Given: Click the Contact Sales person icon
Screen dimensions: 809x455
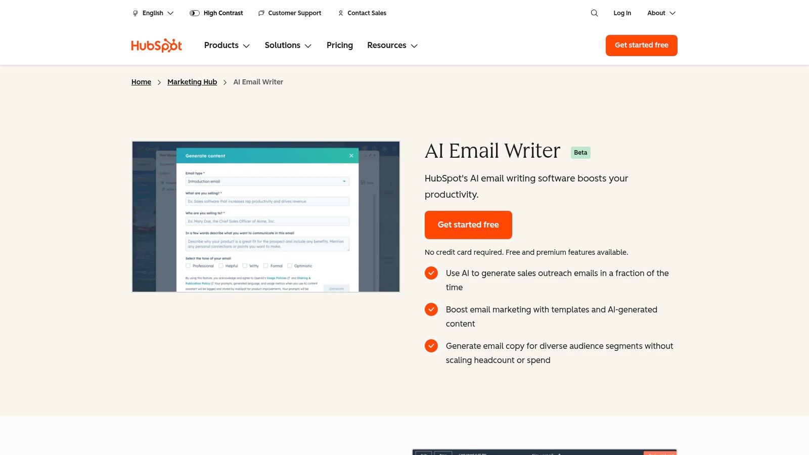Looking at the screenshot, I should coord(341,13).
